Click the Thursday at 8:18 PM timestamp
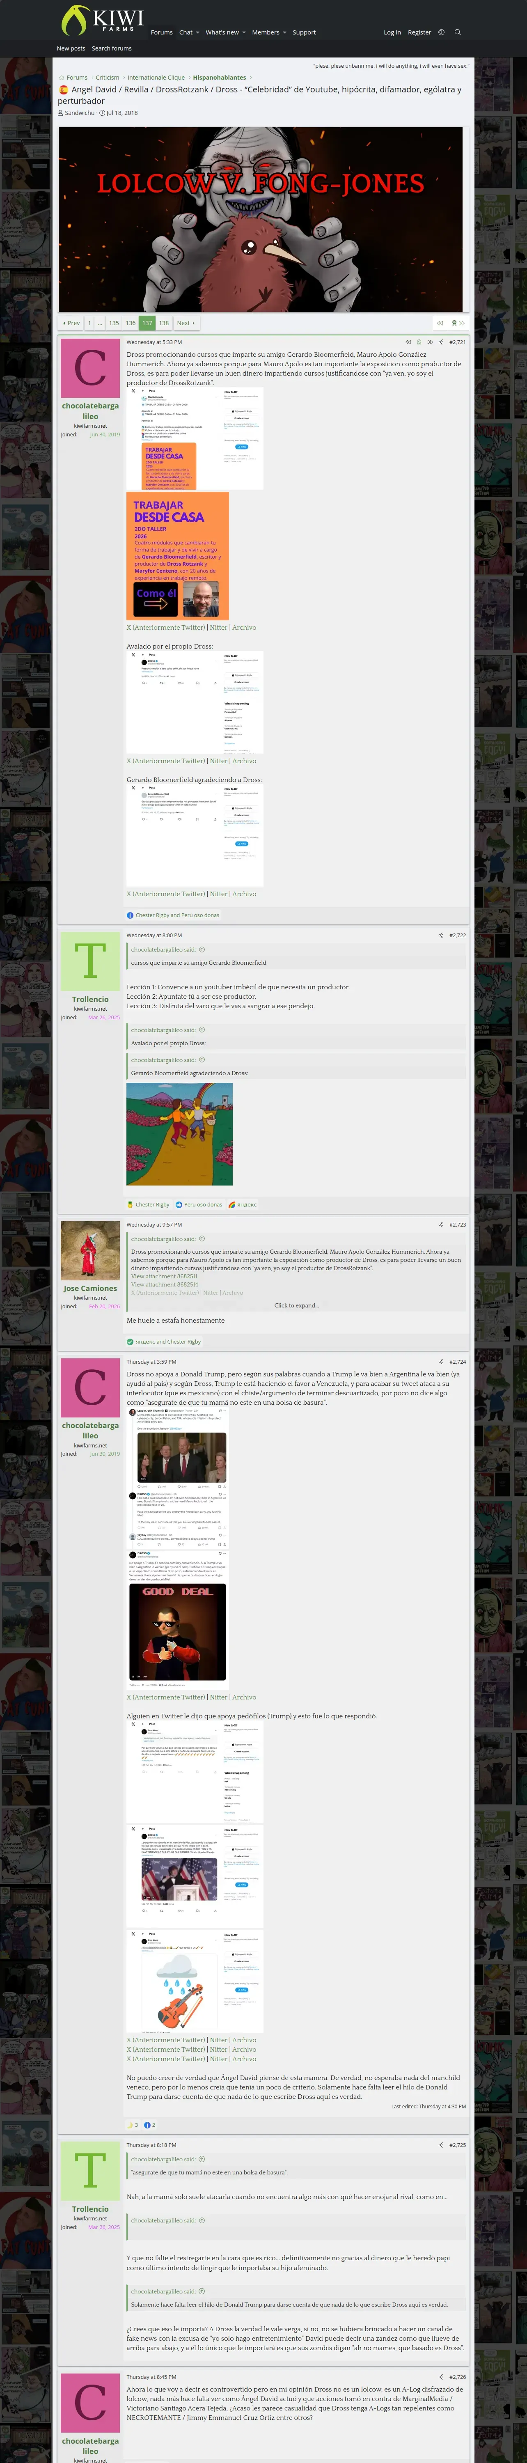This screenshot has height=2463, width=527. coord(151,2144)
